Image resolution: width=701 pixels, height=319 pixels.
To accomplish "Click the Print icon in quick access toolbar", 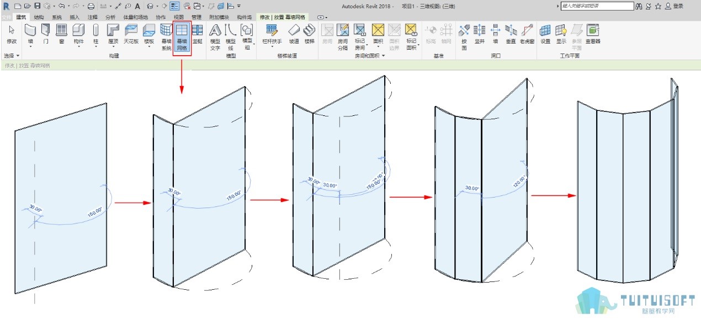I will (92, 6).
